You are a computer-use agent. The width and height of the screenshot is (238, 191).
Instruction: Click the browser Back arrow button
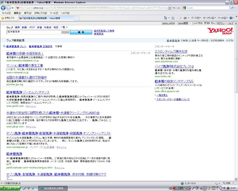click(x=3, y=8)
